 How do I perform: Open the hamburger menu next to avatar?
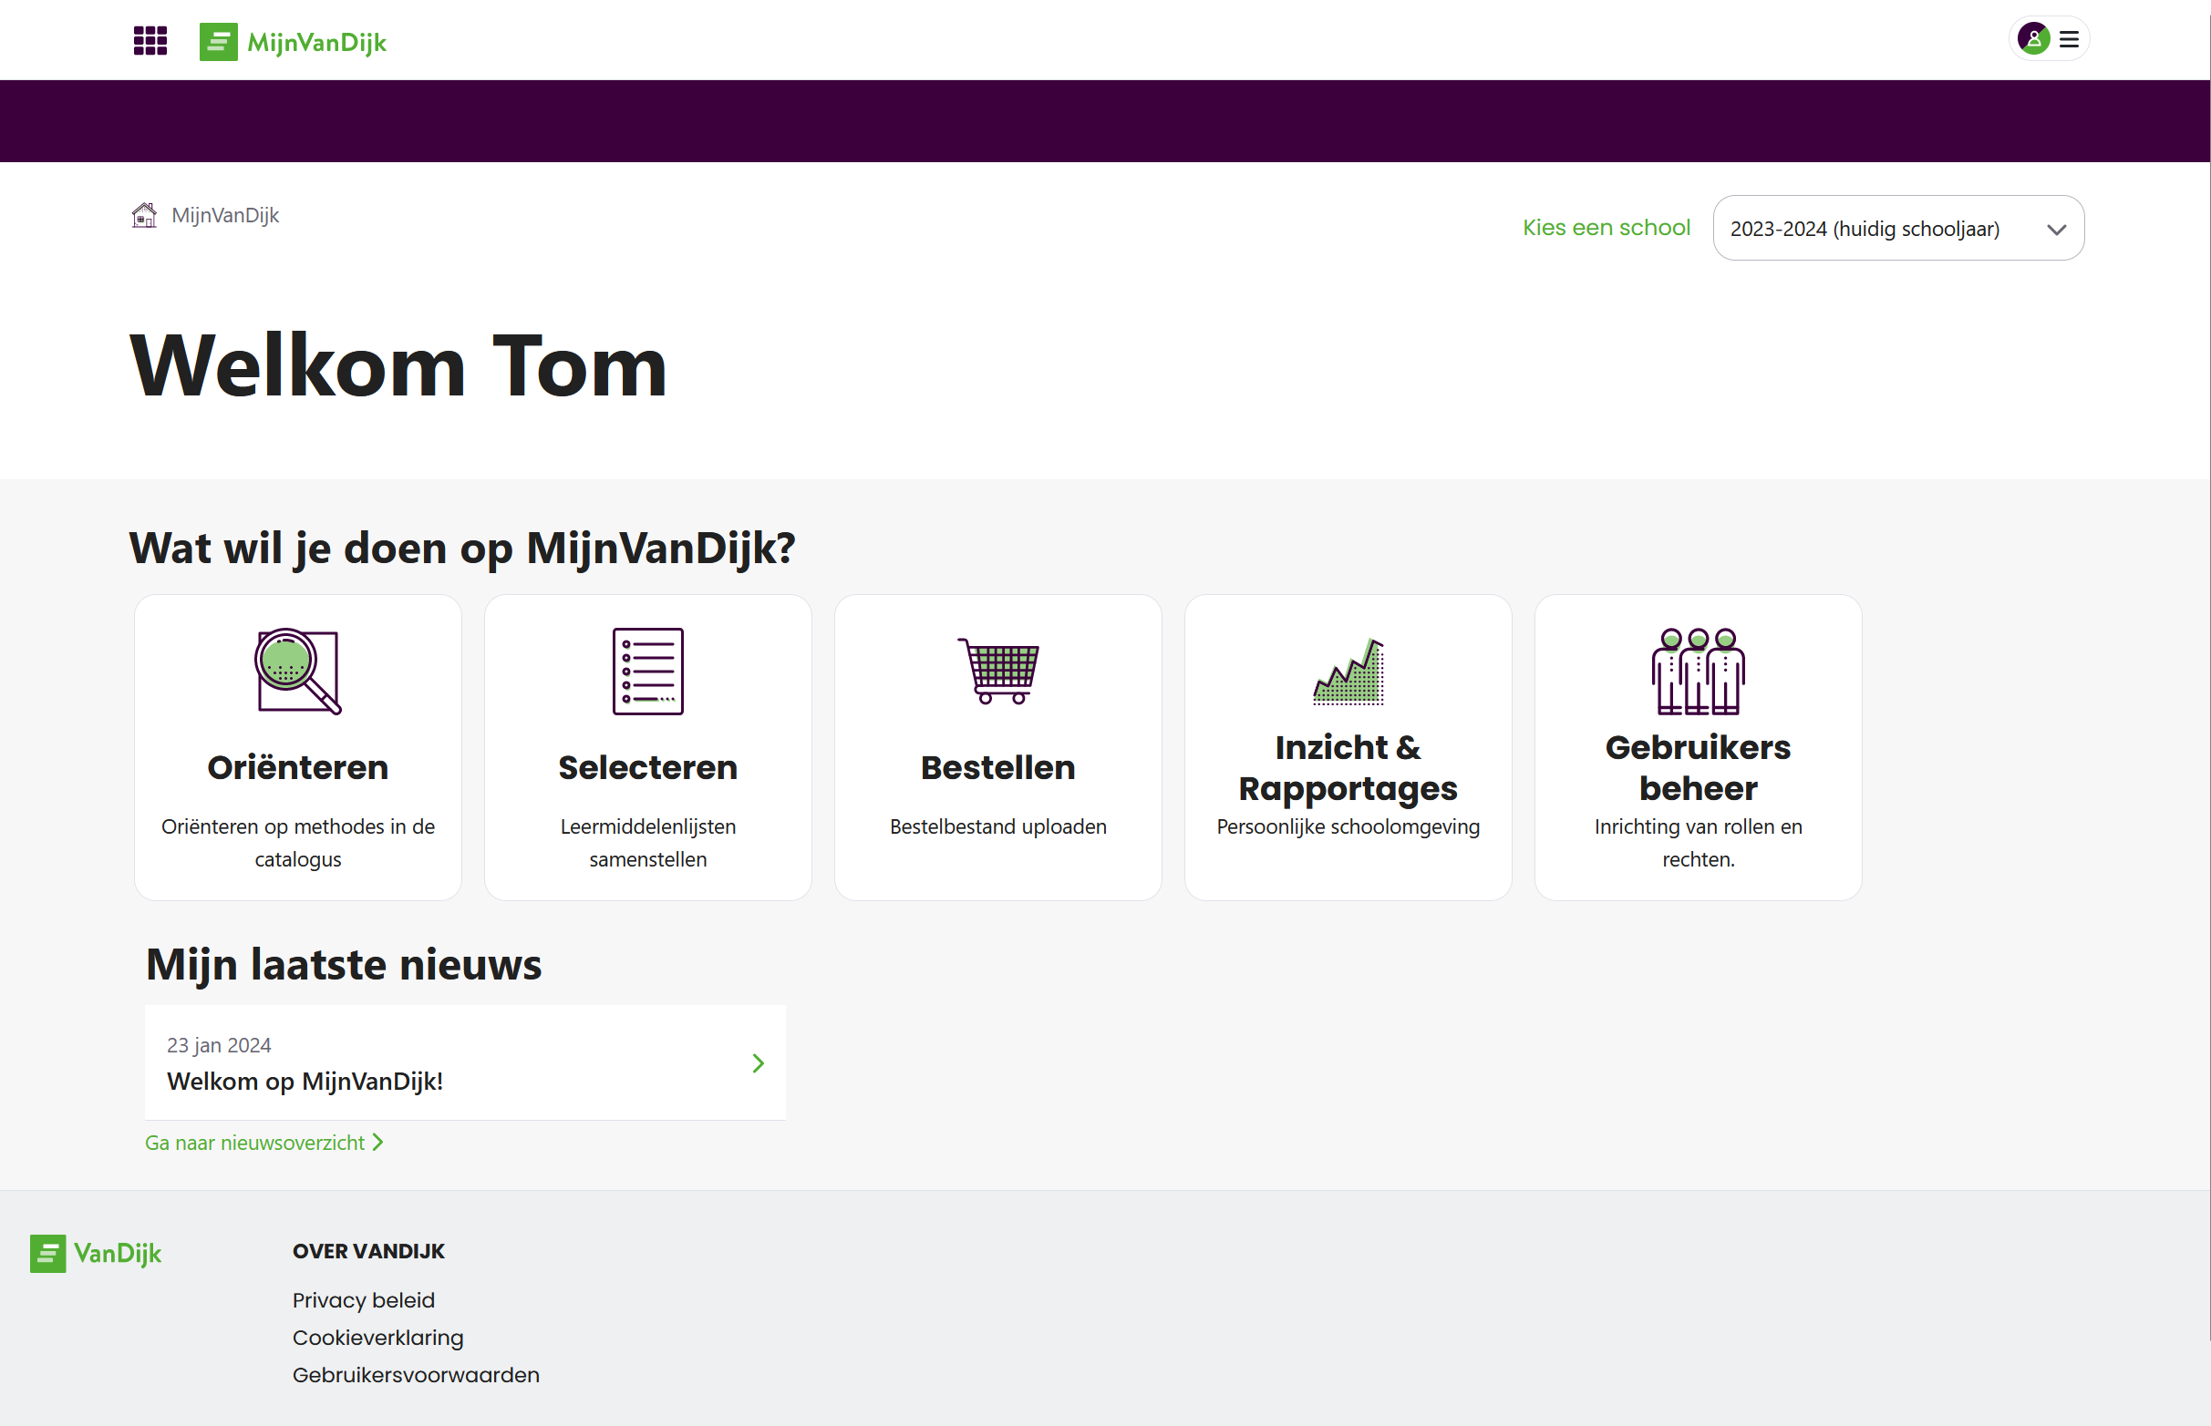2070,40
